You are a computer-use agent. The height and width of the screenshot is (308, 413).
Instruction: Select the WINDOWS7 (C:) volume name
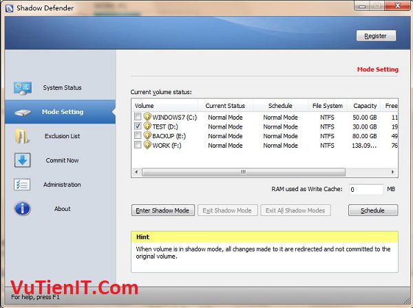[175, 118]
